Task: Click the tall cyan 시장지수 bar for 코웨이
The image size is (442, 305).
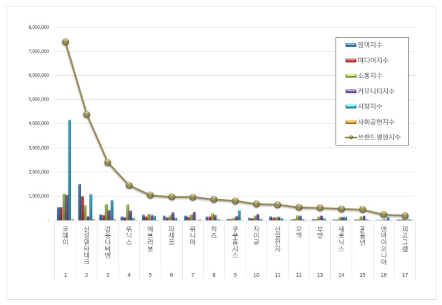Action: coord(70,170)
